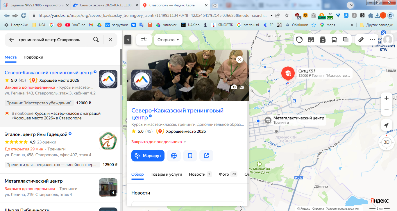
Task: Close the organization card
Action: pyautogui.click(x=239, y=59)
